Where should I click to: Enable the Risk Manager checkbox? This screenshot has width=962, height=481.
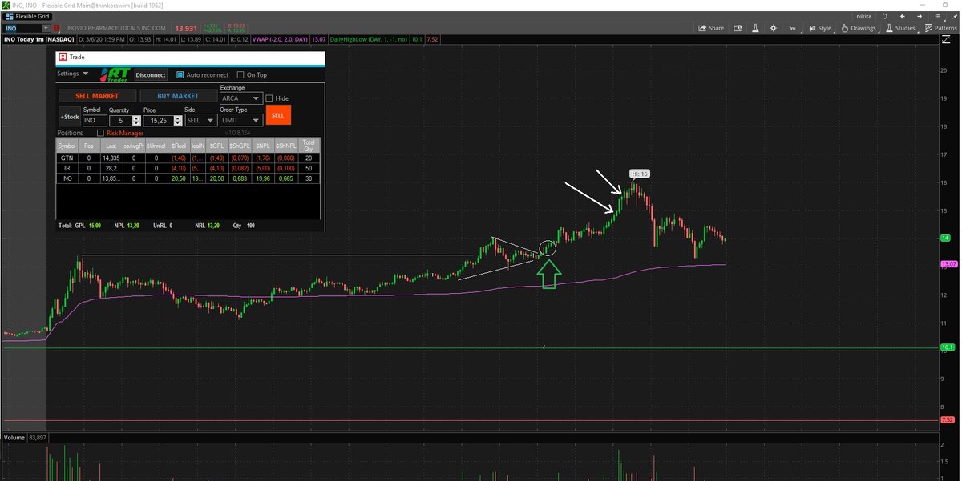(x=100, y=134)
